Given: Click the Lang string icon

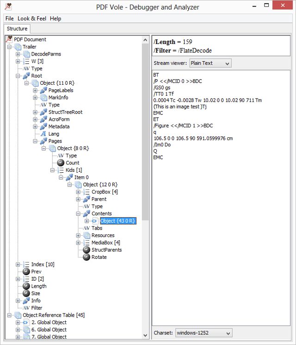Looking at the screenshot, I should point(43,134).
